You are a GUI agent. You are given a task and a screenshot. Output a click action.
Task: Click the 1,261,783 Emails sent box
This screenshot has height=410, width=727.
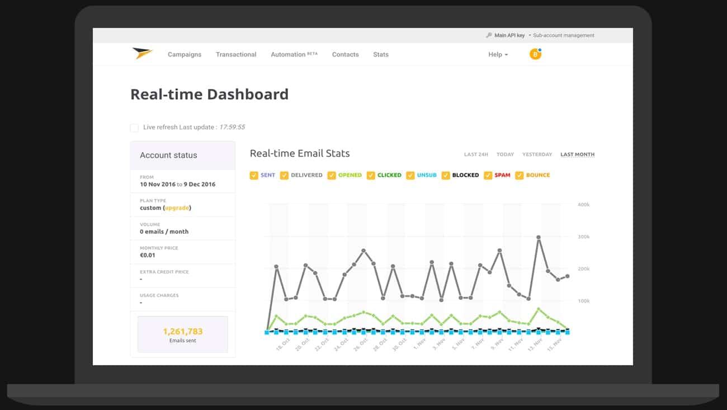(183, 334)
